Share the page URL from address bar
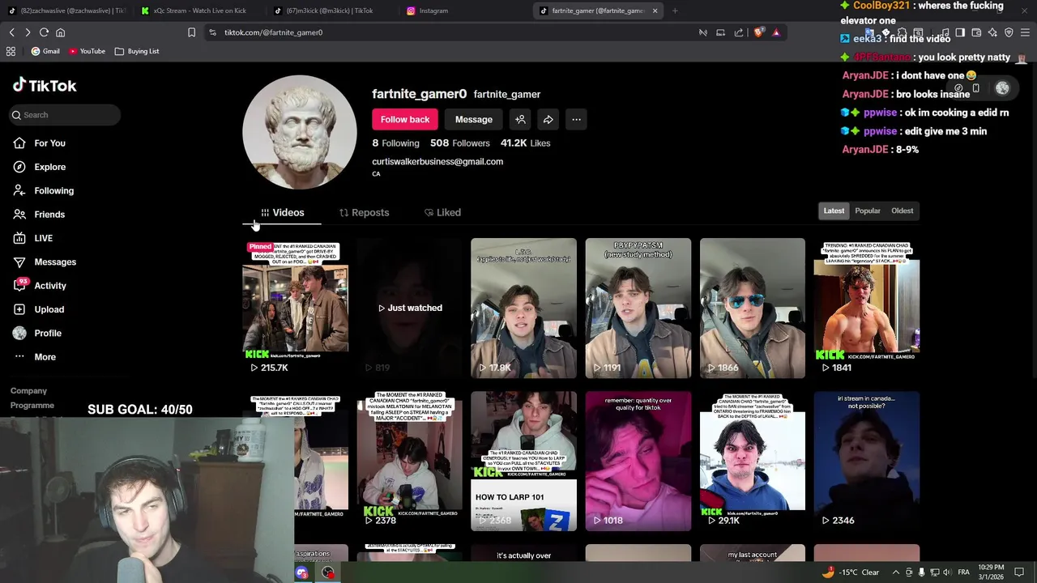 click(x=739, y=32)
